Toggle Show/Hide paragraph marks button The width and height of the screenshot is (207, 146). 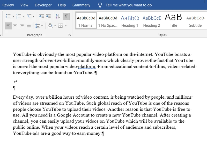point(66,16)
